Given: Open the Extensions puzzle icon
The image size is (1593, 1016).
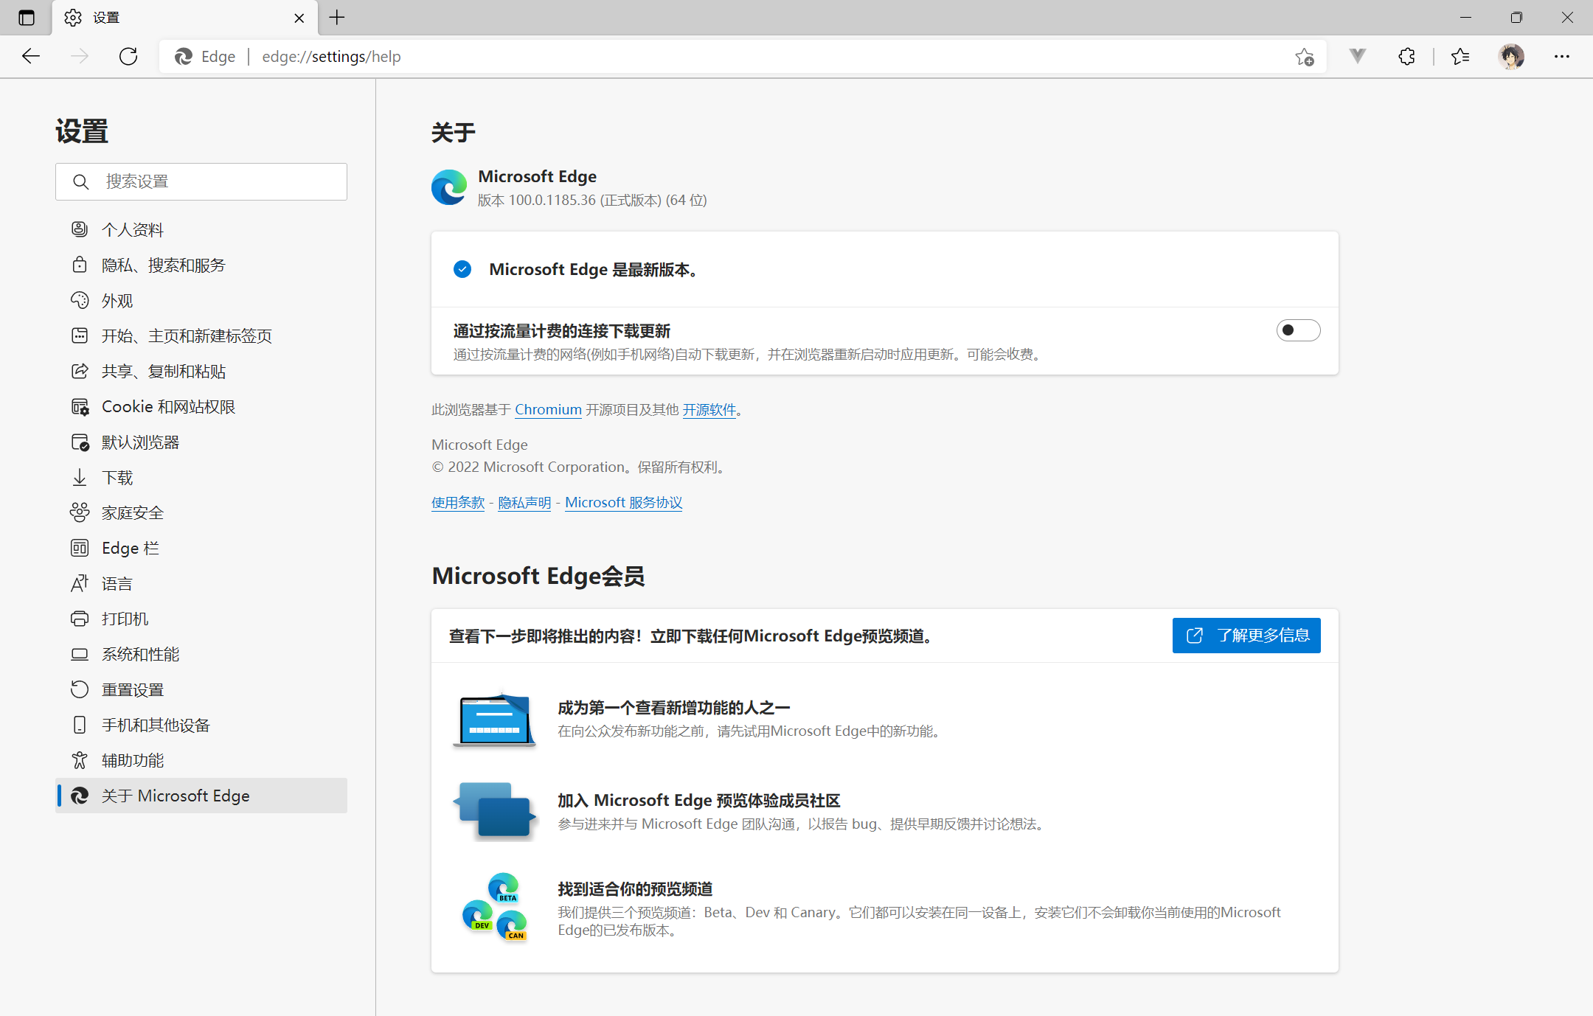Looking at the screenshot, I should pyautogui.click(x=1406, y=56).
